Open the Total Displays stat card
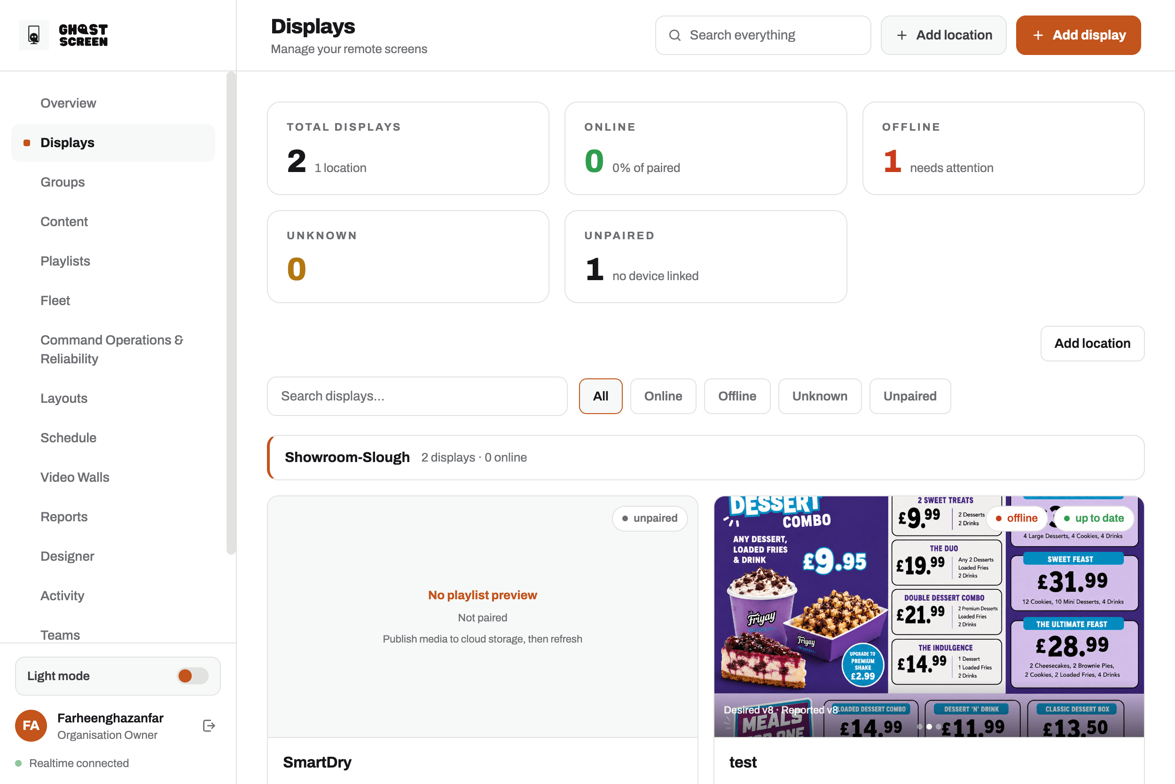 pos(408,149)
